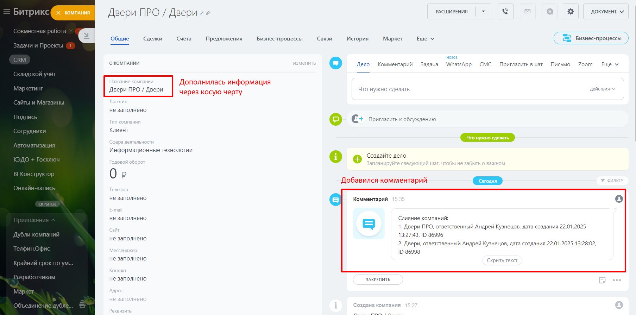Screen dimensions: 636x315
Task: Click изменить in О компании section
Action: (304, 63)
